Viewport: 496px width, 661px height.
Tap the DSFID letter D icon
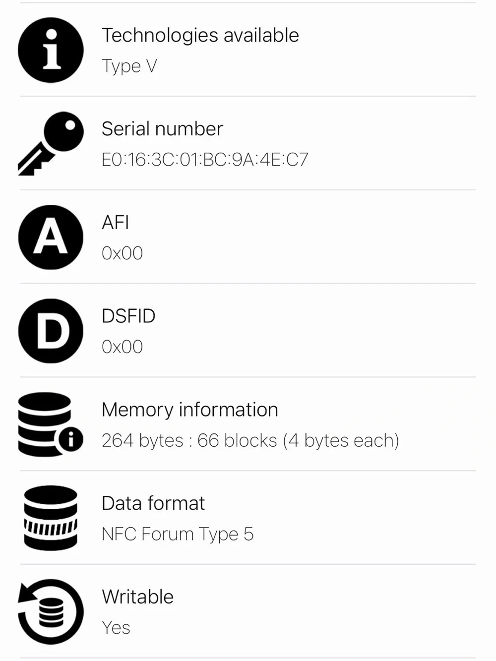point(51,331)
